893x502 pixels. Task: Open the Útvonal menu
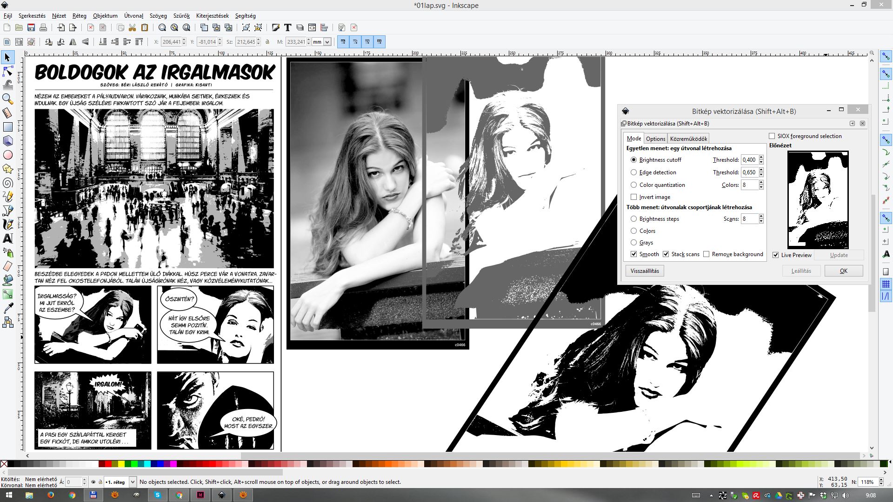(x=133, y=16)
